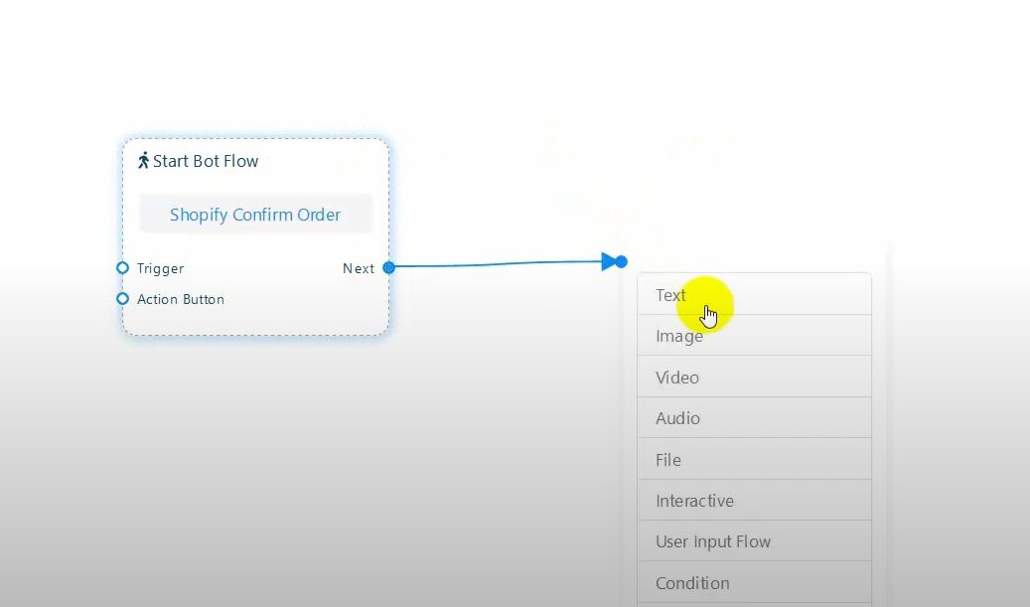Click the Next output socket dot
The width and height of the screenshot is (1030, 607).
coord(388,268)
